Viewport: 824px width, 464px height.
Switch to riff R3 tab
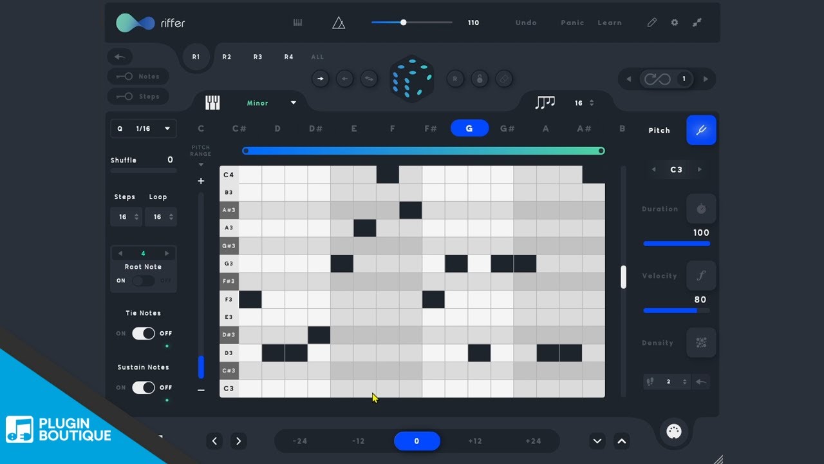click(x=257, y=57)
